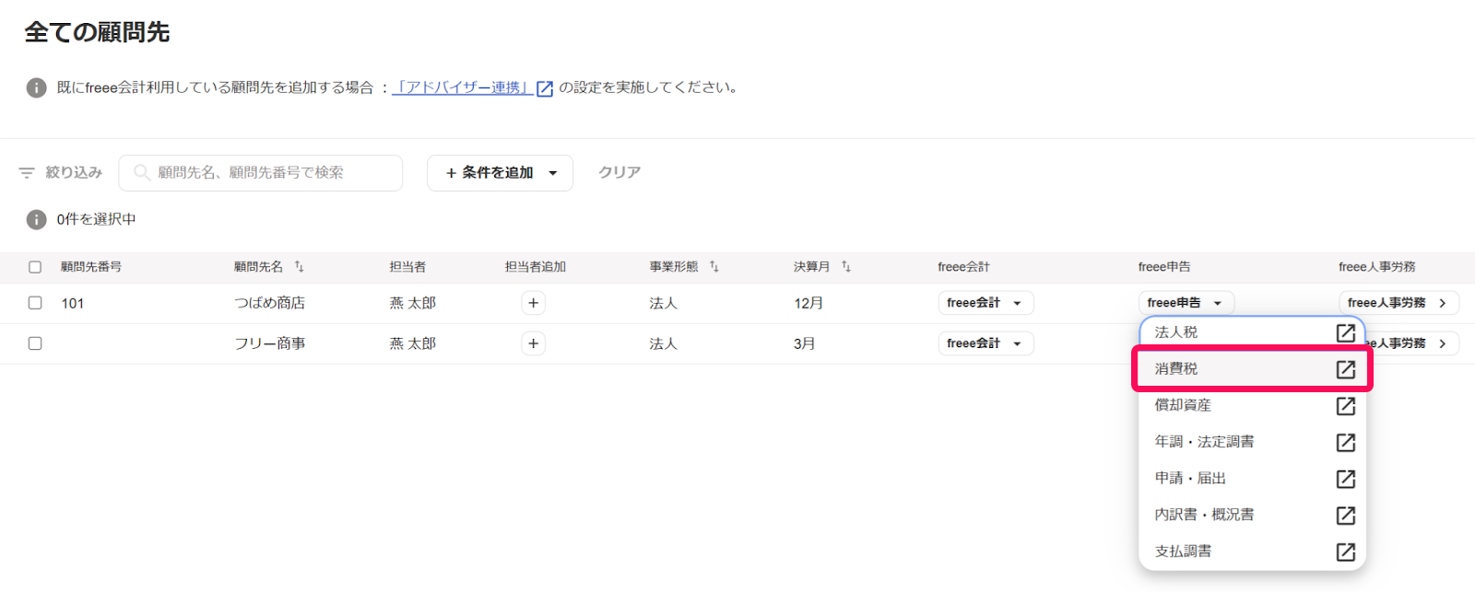Click the filter icon next to 絞り込み
1475x592 pixels.
coord(27,172)
